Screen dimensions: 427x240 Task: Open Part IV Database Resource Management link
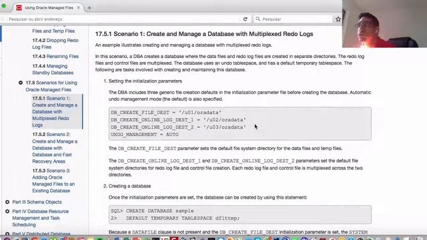40,218
